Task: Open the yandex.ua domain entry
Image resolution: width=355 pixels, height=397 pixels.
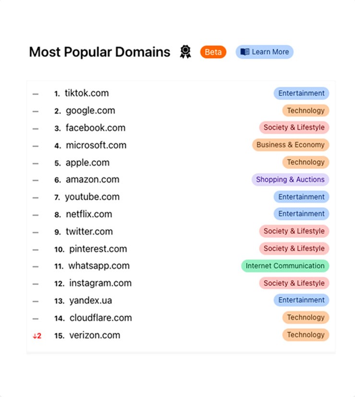Action: coord(91,301)
